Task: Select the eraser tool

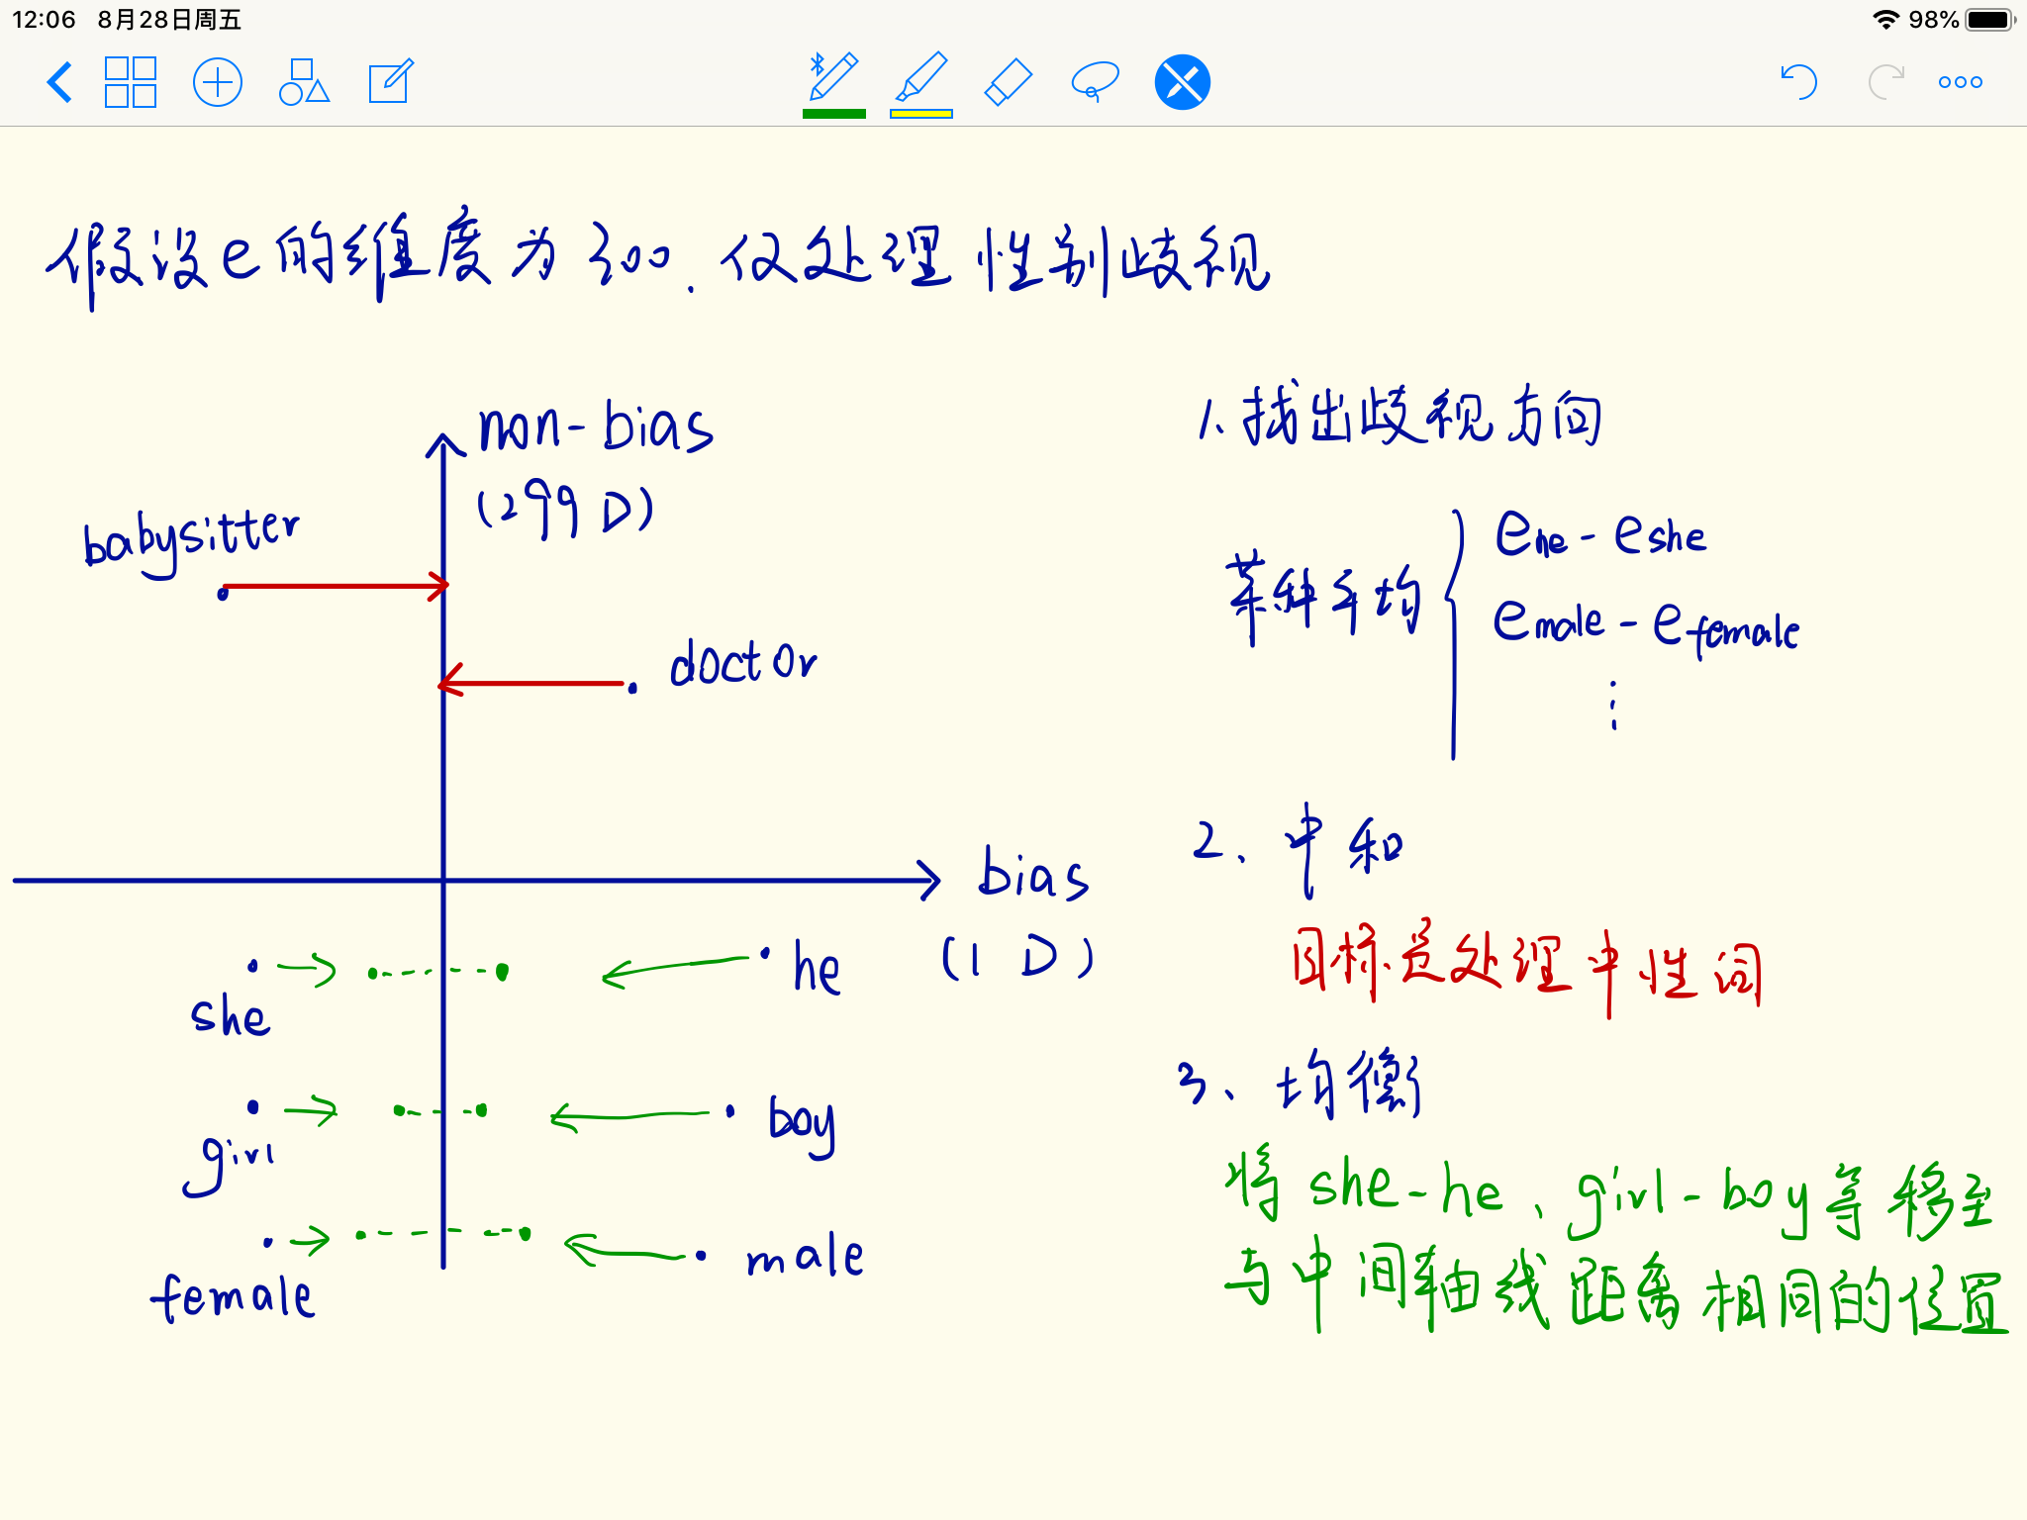Action: coord(1008,81)
